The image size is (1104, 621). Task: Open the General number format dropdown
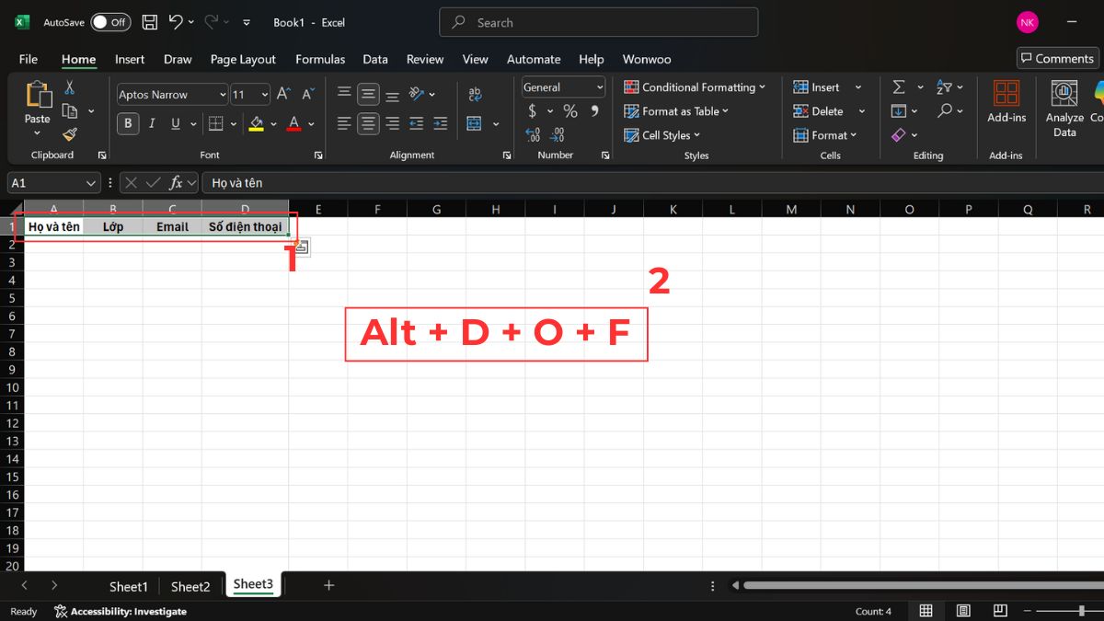[x=562, y=86]
